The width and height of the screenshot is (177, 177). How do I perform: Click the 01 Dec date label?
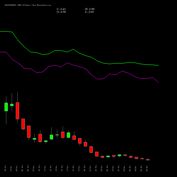(124, 169)
